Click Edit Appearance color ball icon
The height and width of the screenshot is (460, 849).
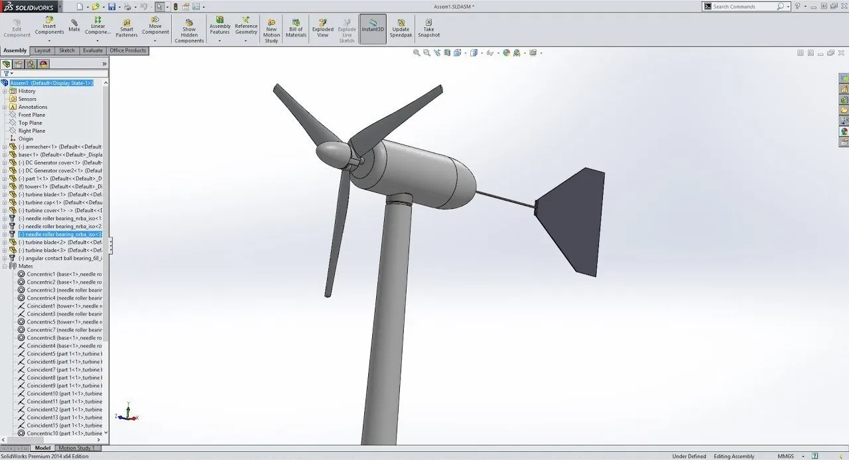506,52
